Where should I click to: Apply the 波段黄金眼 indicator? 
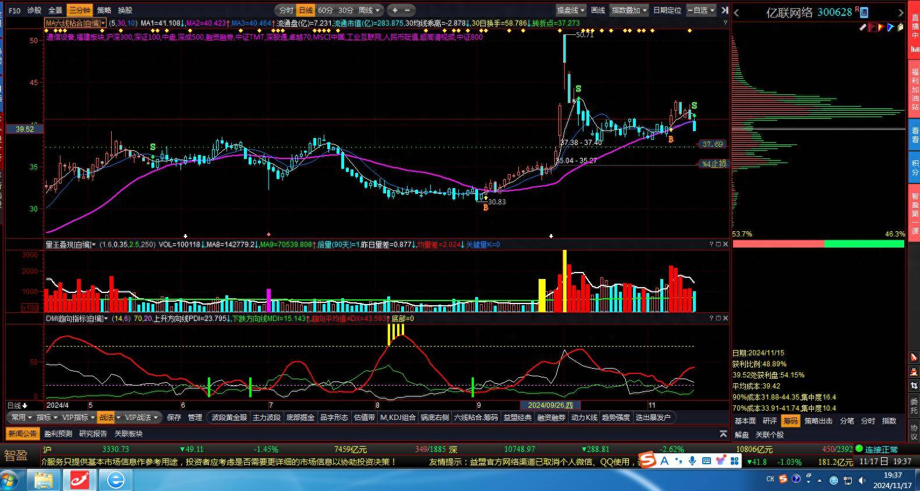(229, 417)
